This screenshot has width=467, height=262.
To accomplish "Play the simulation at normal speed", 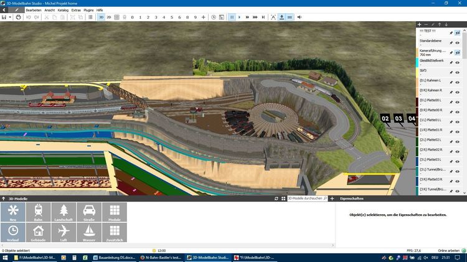I will coord(240,17).
